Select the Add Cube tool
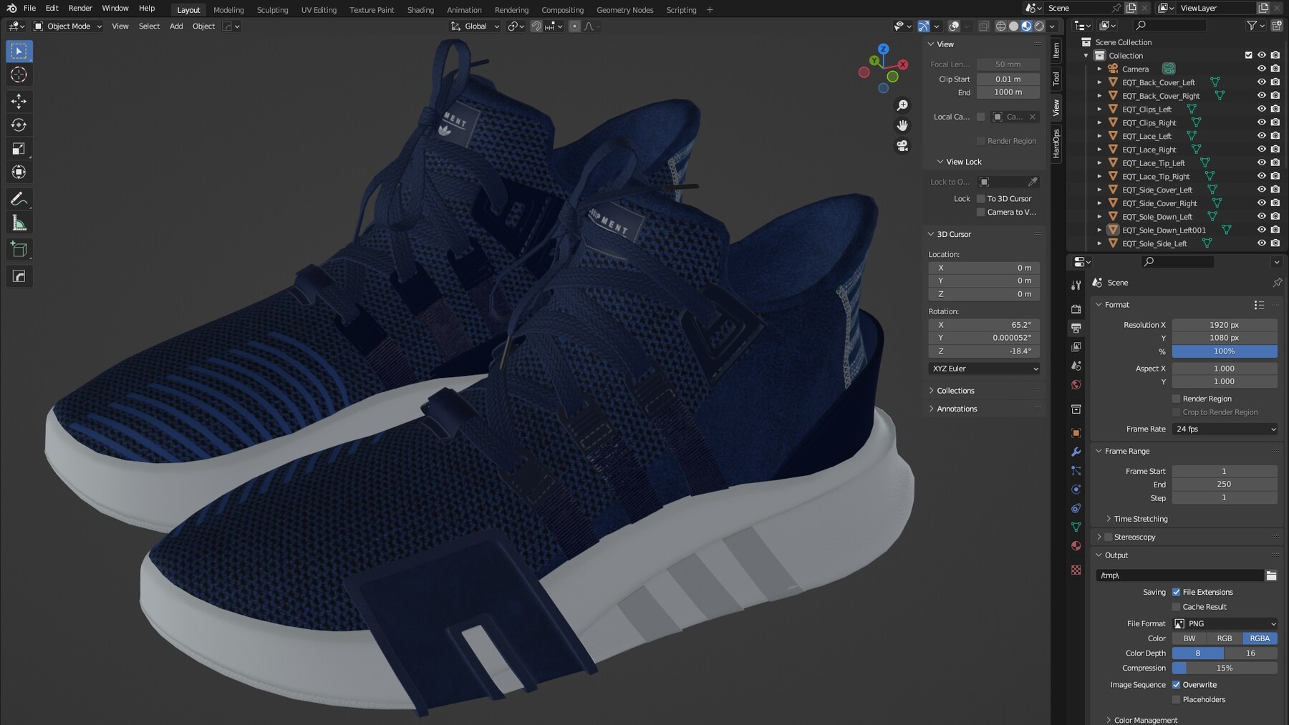 19,250
